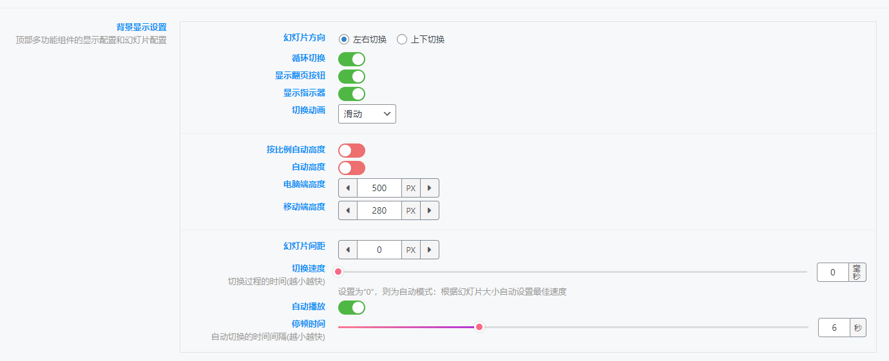Decrease 幻灯片间距 with left arrow
Screen dimensions: 889x361
point(348,250)
